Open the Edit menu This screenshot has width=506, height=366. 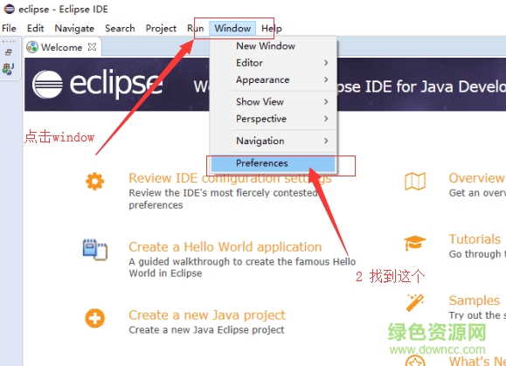coord(36,28)
